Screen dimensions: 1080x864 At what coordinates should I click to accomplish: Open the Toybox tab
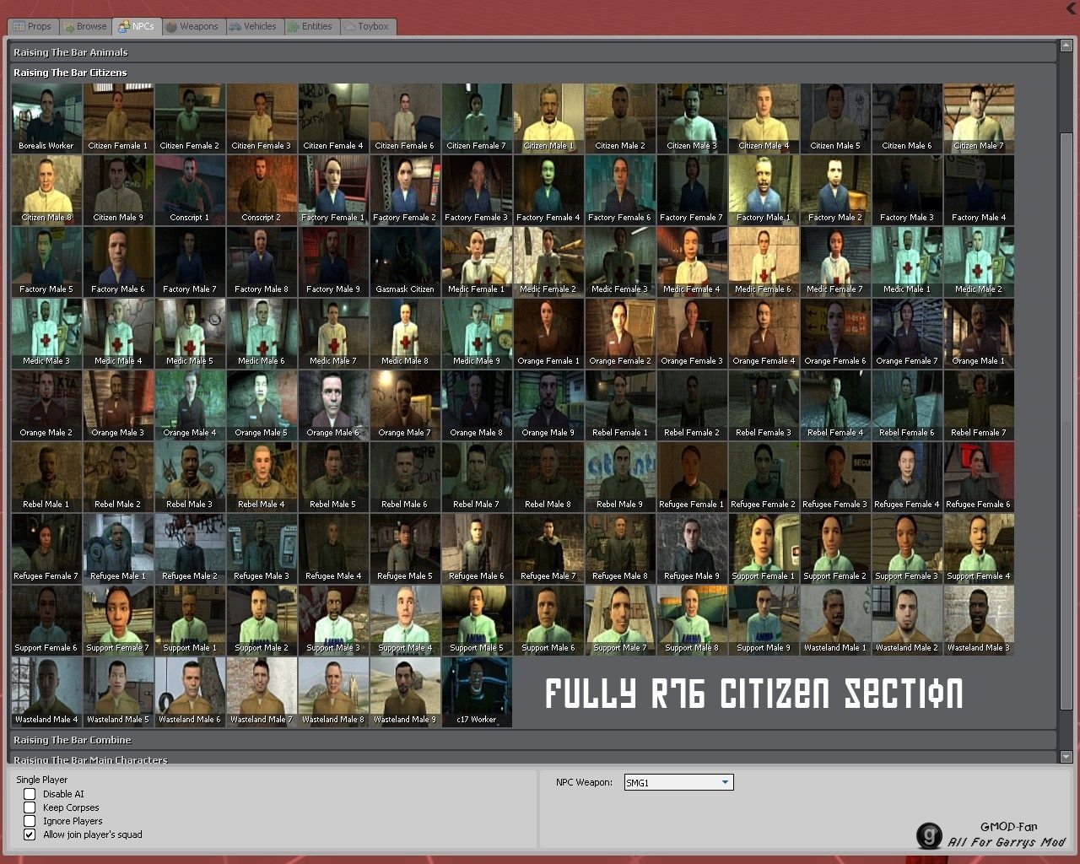(x=368, y=26)
